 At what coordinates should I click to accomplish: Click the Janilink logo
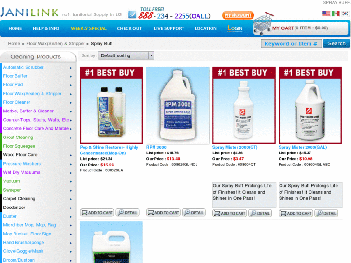29,13
